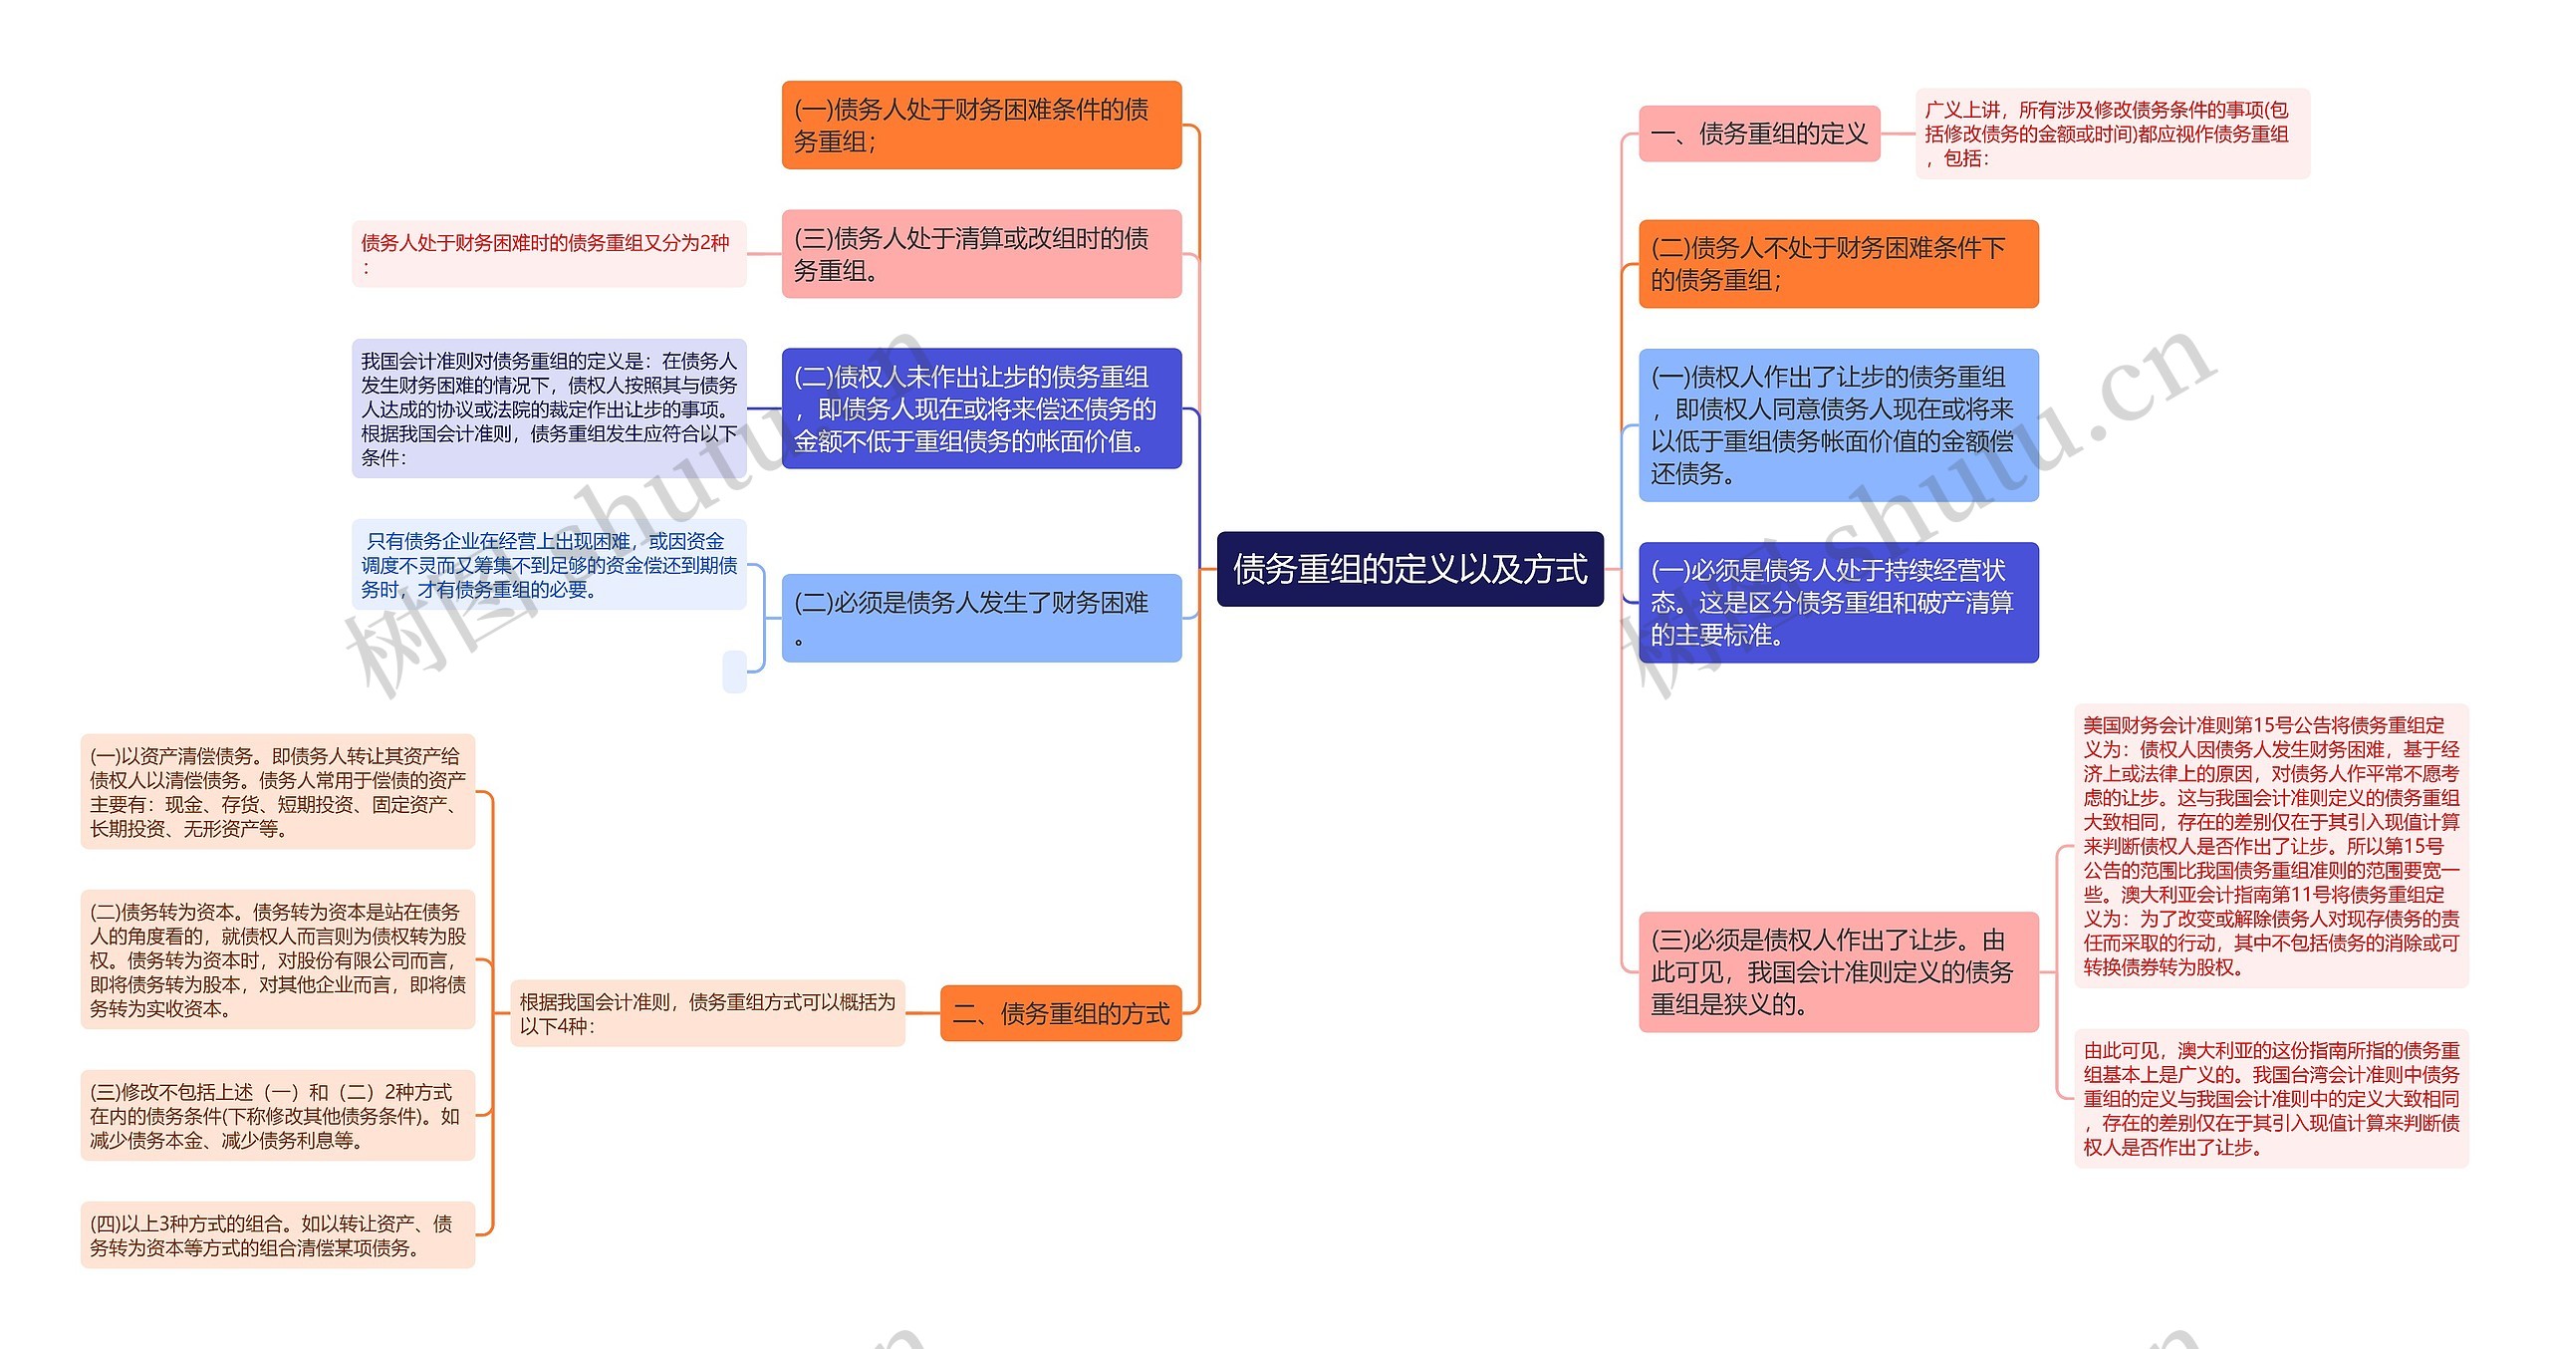This screenshot has width=2550, height=1349.
Task: Click the (二)债务人不处于财务困难条件下的债务重组 node
Action: [x=1839, y=264]
